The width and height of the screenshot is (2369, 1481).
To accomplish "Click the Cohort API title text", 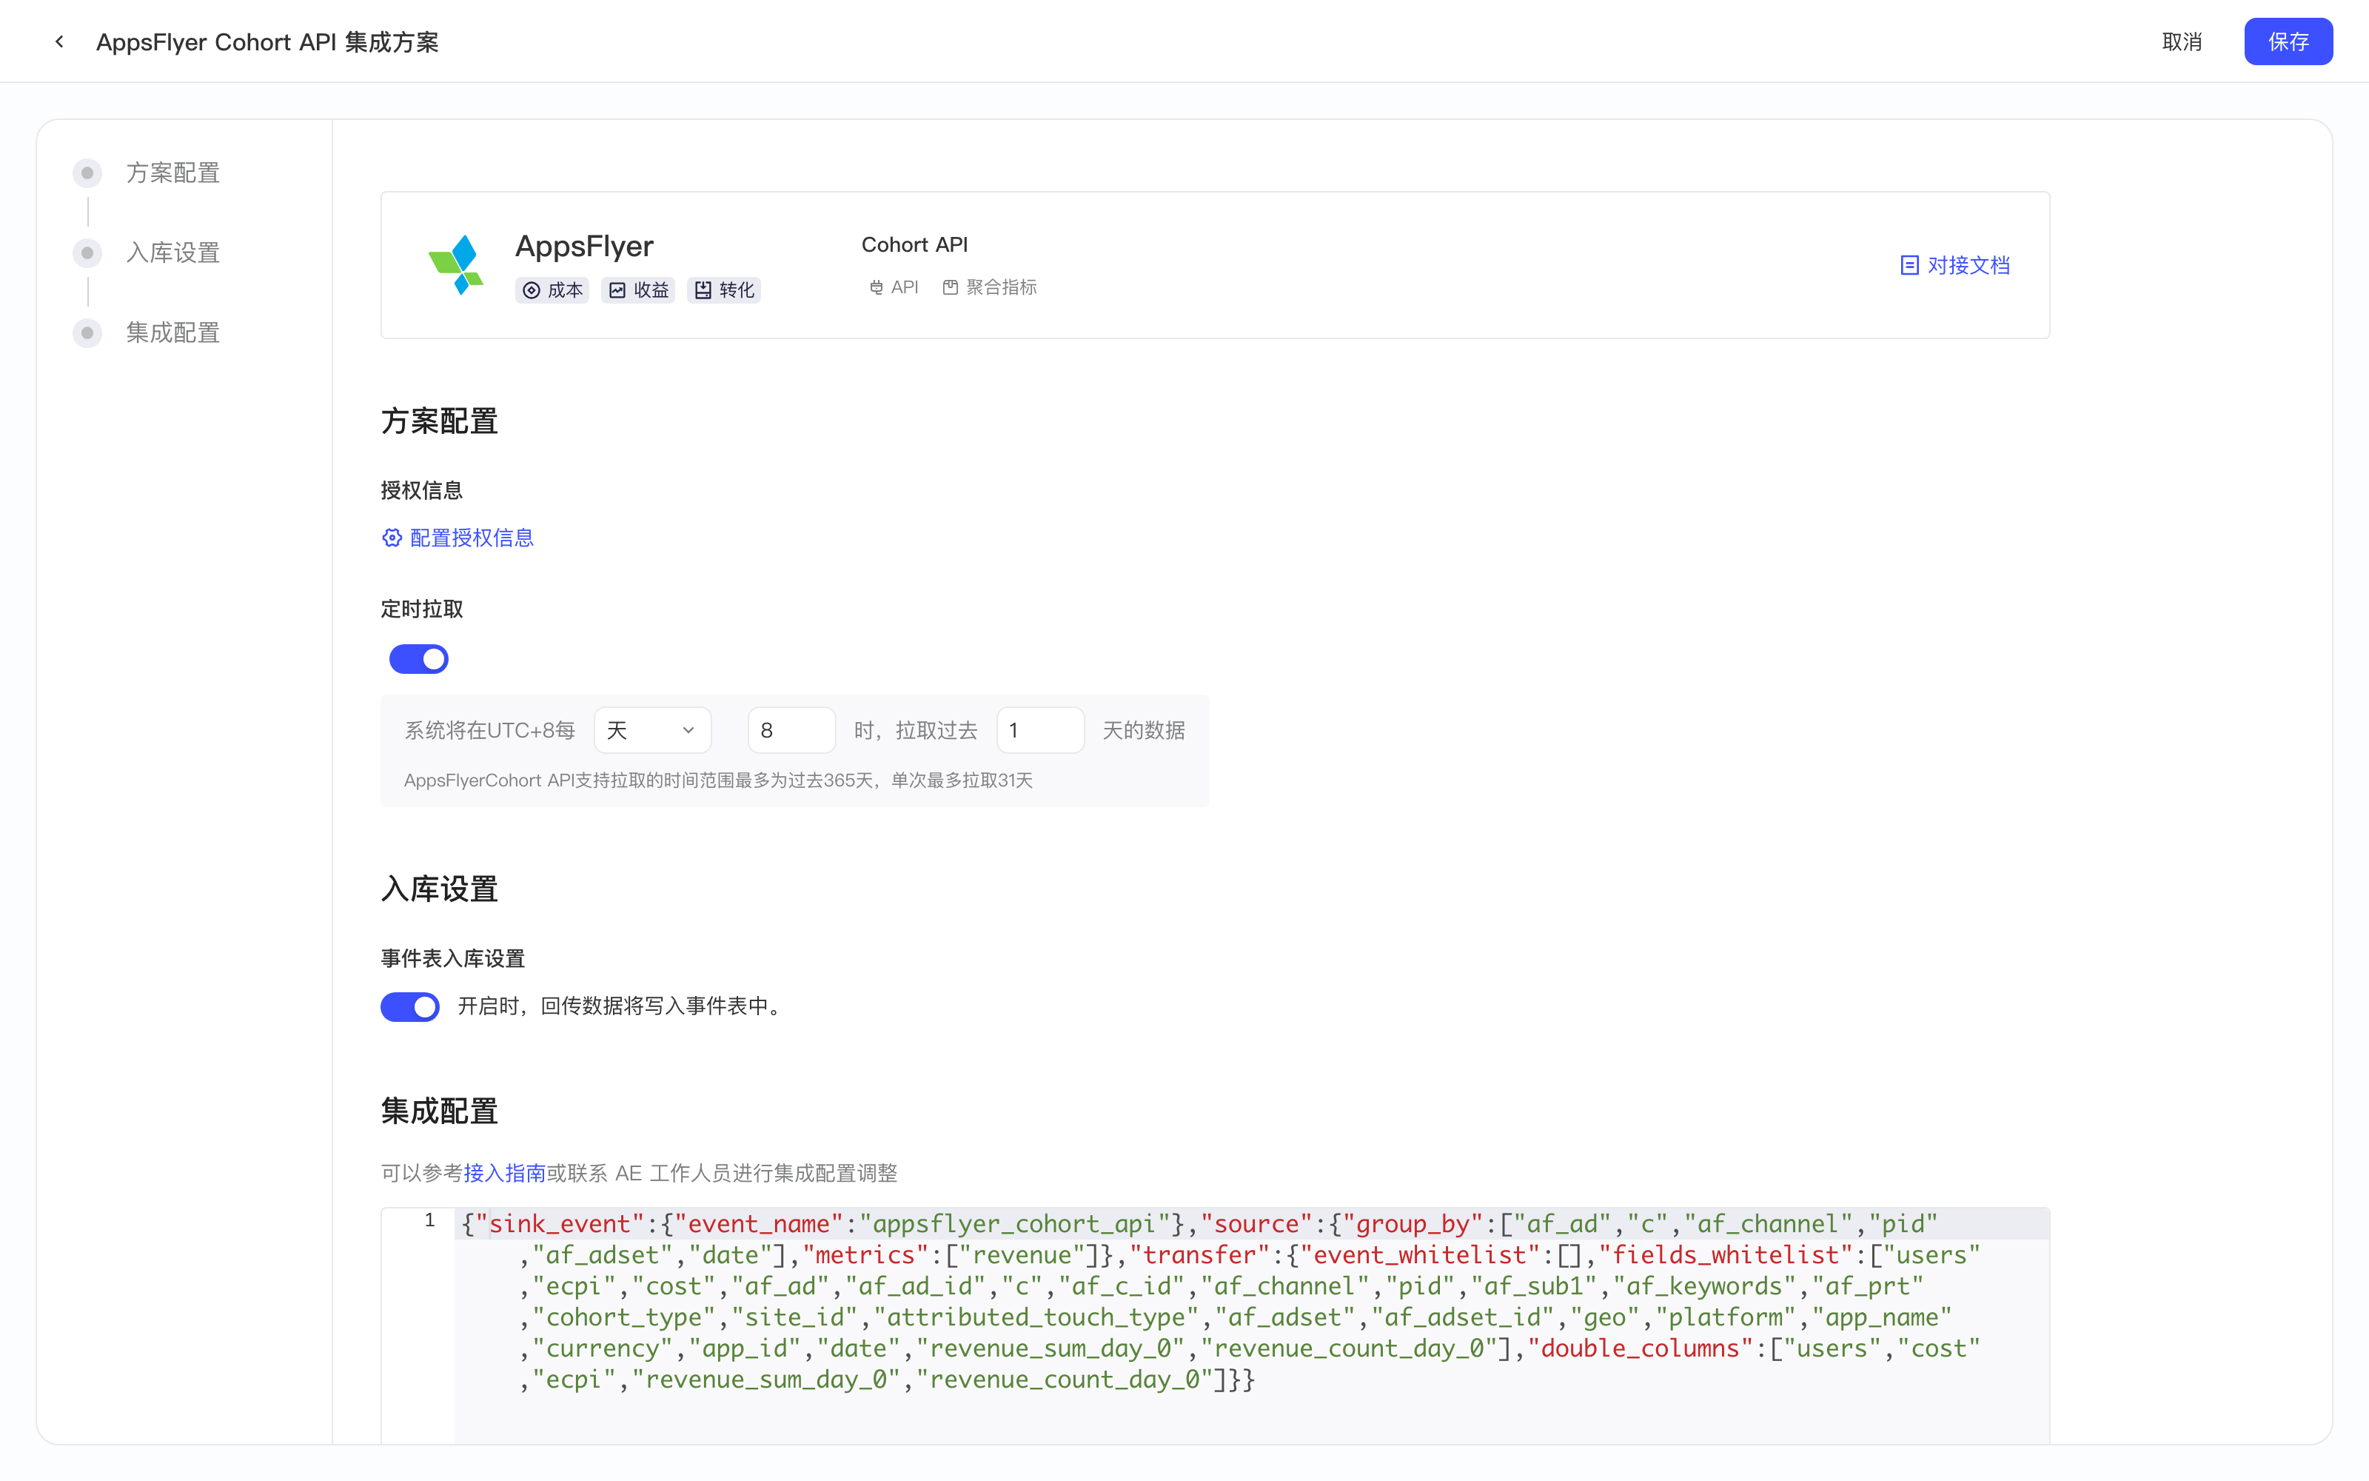I will coord(914,245).
